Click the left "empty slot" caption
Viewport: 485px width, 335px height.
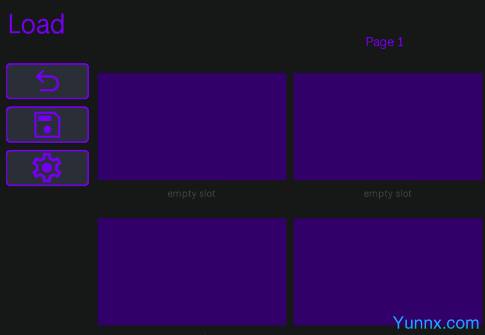click(191, 193)
